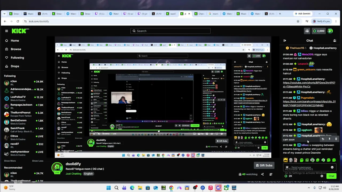Open the user profile avatar menu
The width and height of the screenshot is (342, 192).
click(x=330, y=31)
